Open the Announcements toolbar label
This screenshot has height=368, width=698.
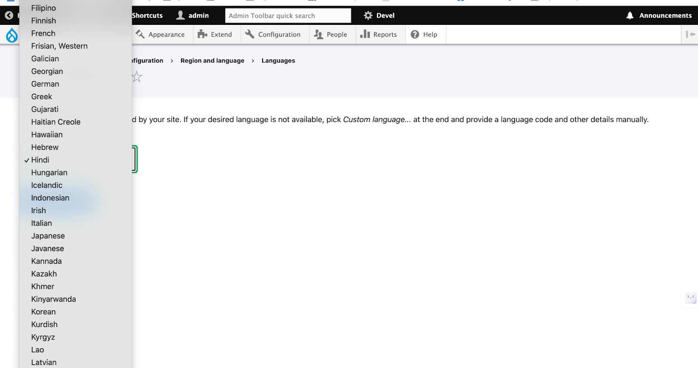point(665,15)
